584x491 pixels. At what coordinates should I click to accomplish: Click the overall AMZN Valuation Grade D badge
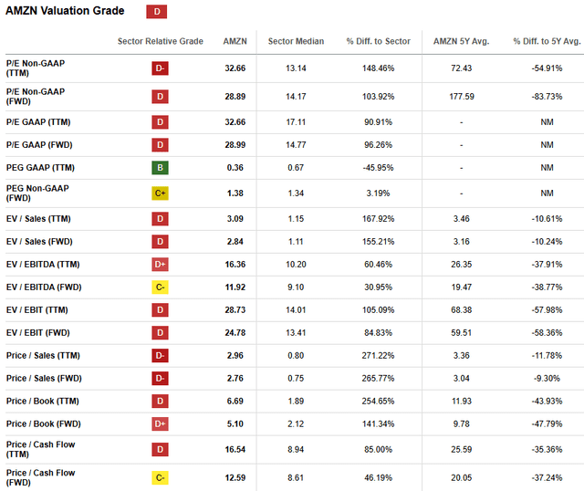point(156,12)
